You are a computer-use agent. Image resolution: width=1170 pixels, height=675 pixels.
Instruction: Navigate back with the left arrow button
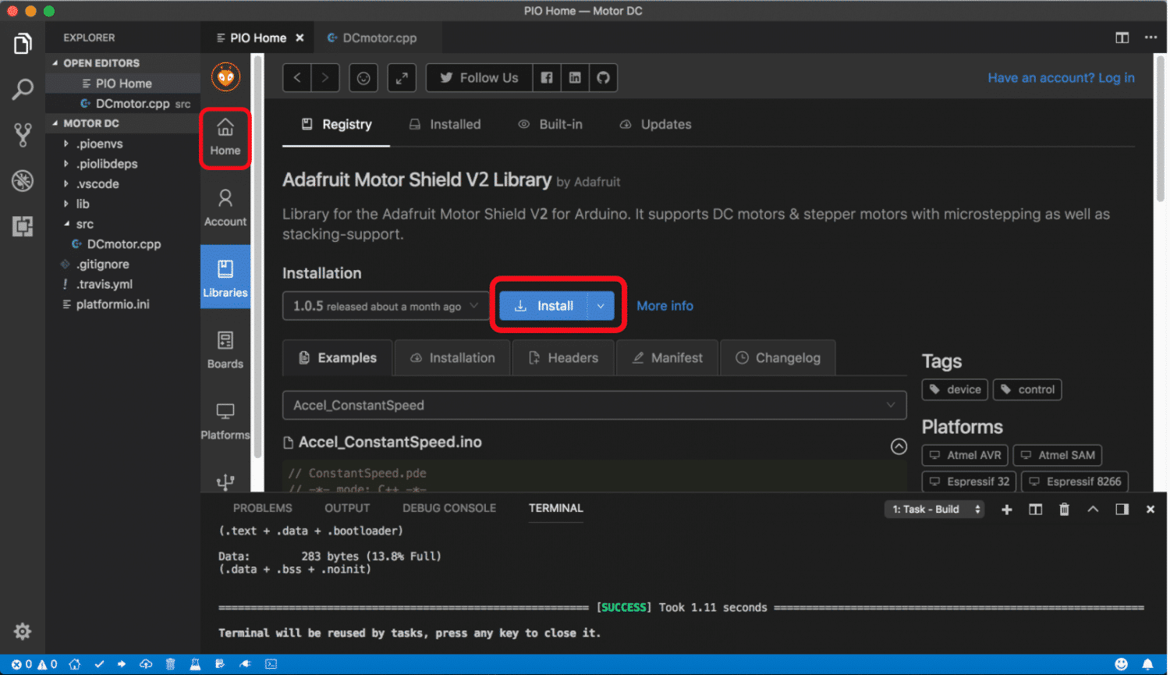click(297, 78)
